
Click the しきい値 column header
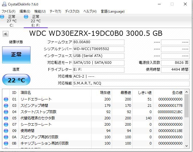pos(143,92)
